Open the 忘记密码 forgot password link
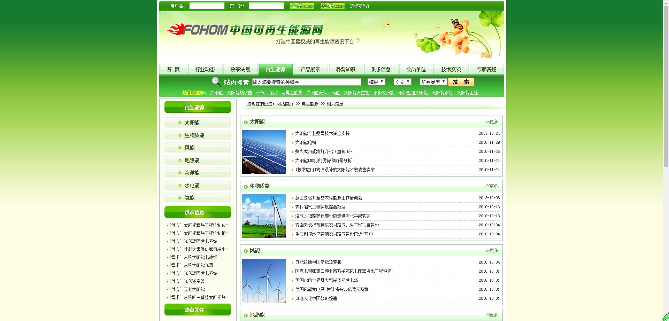 [x=360, y=6]
